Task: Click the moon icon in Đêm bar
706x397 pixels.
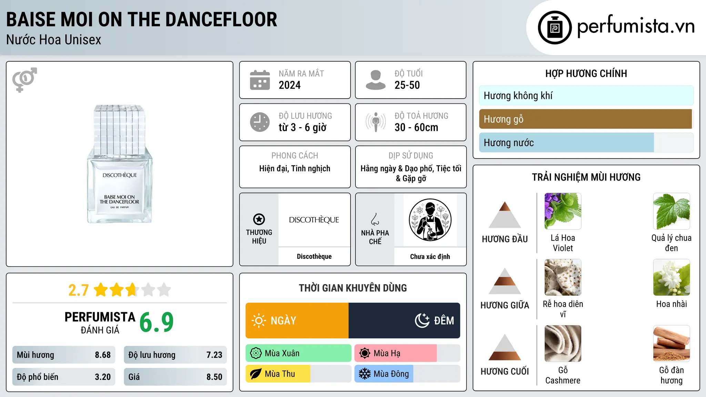Action: [x=422, y=320]
